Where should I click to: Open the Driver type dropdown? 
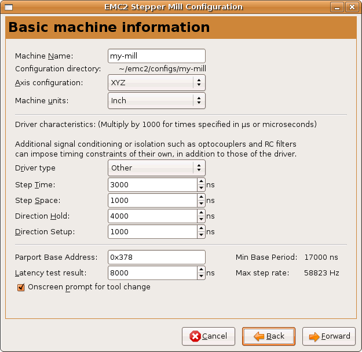[156, 168]
